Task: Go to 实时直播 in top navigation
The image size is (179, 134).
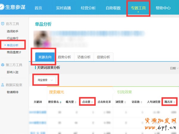Action: (63, 8)
